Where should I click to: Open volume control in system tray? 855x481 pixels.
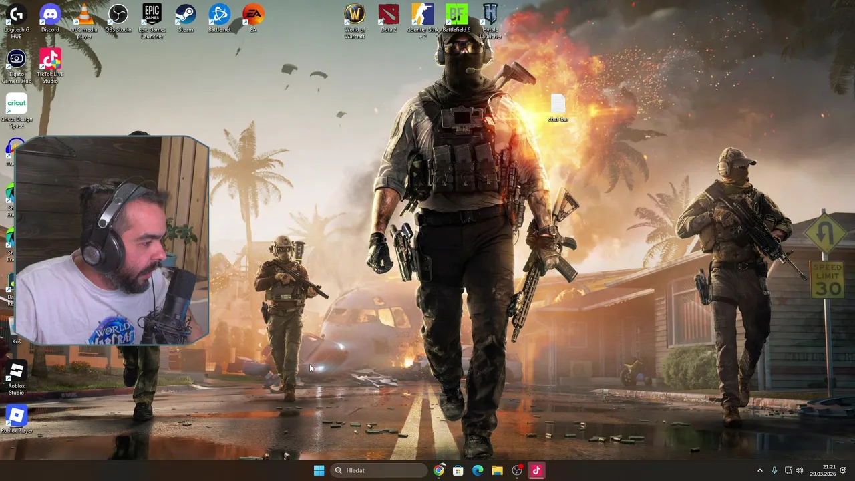coord(800,470)
